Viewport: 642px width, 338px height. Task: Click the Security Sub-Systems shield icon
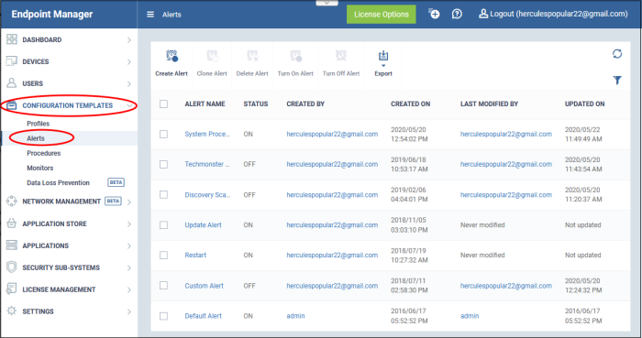point(12,267)
